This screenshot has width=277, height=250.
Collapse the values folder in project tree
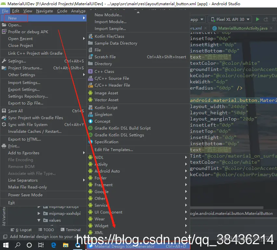tap(39, 220)
